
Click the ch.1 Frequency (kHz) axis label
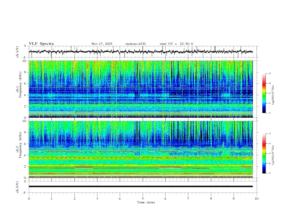click(x=19, y=89)
